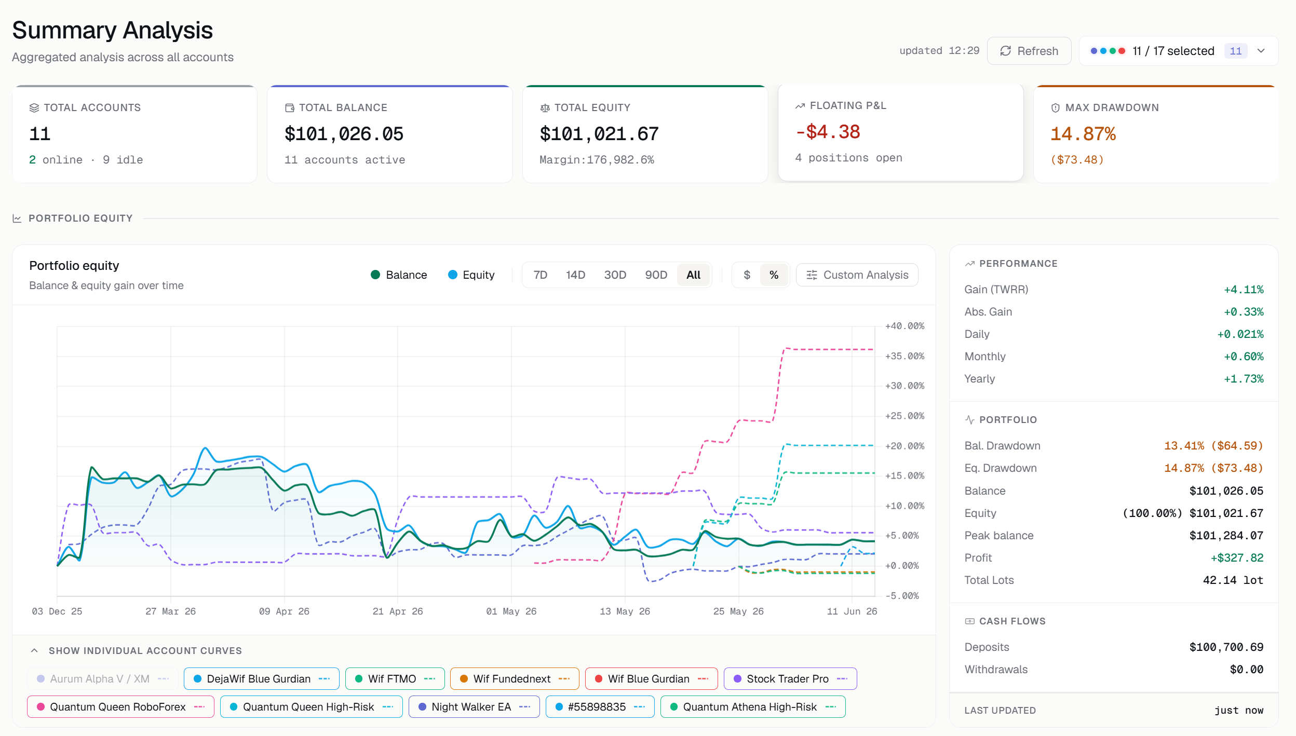1296x736 pixels.
Task: Click the green Balance legend dot
Action: tap(375, 275)
